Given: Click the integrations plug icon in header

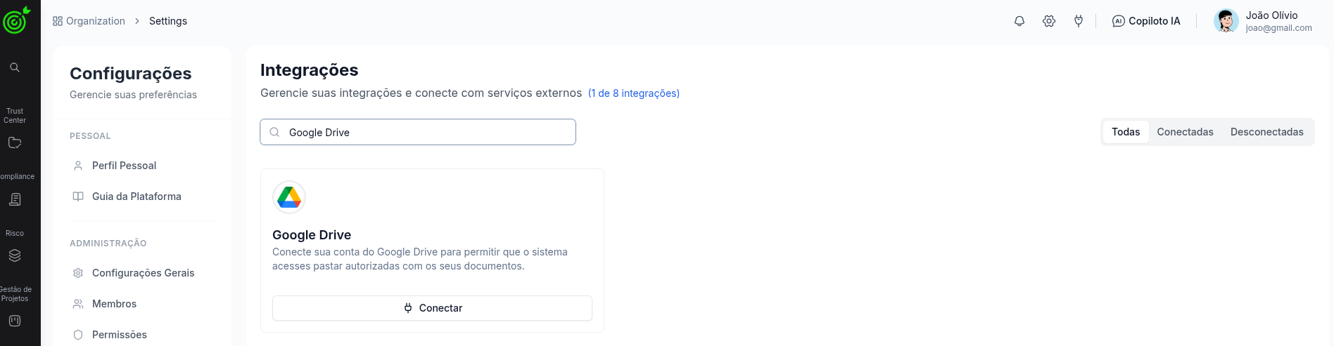Looking at the screenshot, I should coord(1079,21).
